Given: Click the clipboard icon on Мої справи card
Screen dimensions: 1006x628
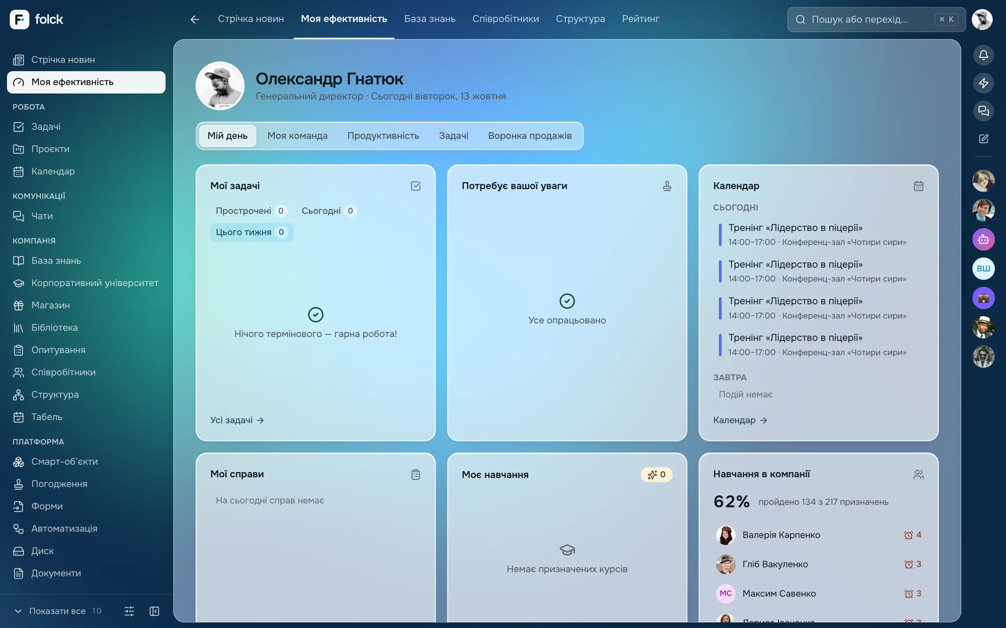Looking at the screenshot, I should click(416, 474).
